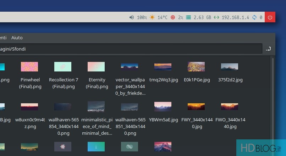The width and height of the screenshot is (286, 156).
Task: Click the network arrows icon
Action: (x=216, y=17)
